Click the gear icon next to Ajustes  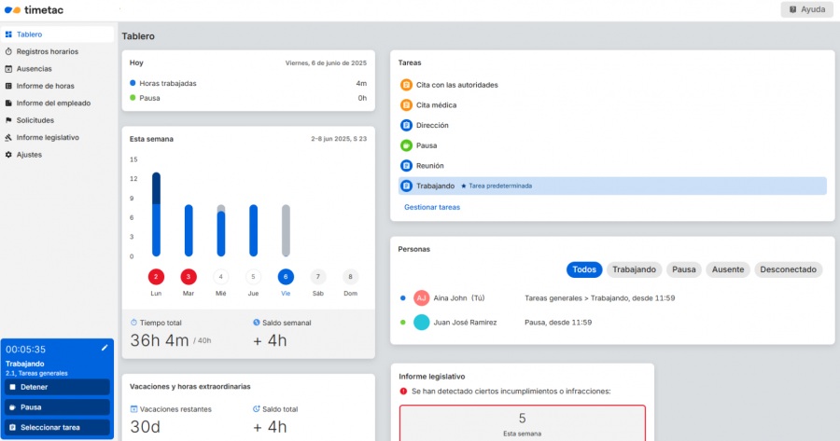[8, 155]
